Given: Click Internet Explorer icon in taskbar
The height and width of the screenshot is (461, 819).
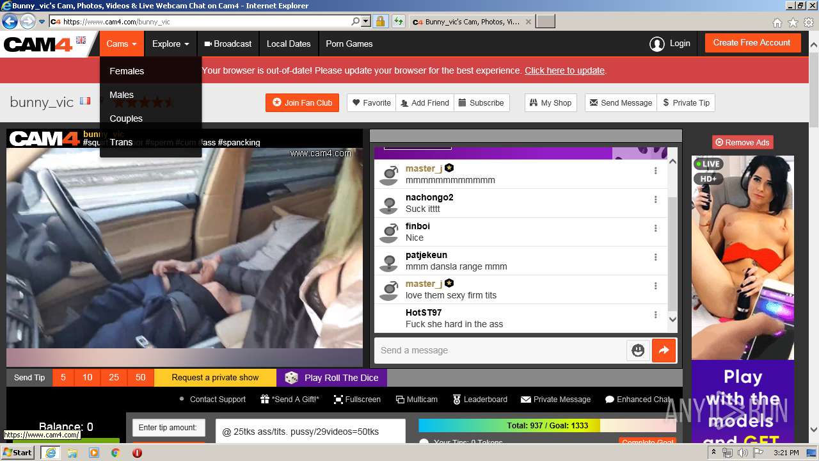Looking at the screenshot, I should [x=50, y=453].
